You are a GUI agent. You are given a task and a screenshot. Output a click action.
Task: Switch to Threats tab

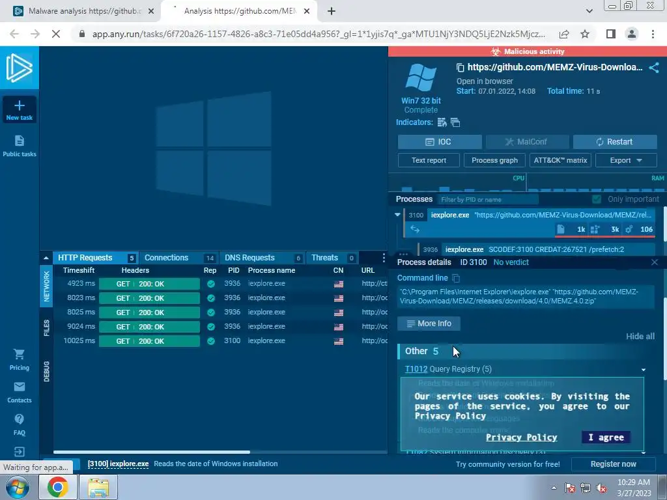[x=332, y=258]
